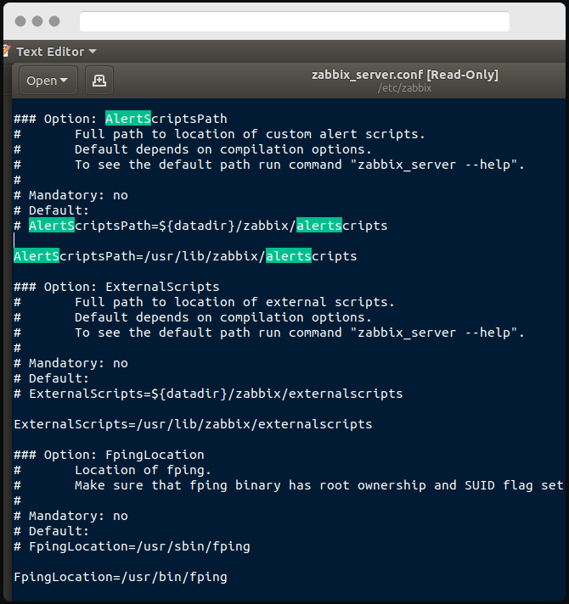Click '# Mandatory: no' under the ExternalScripts section
569x604 pixels.
pyautogui.click(x=71, y=363)
